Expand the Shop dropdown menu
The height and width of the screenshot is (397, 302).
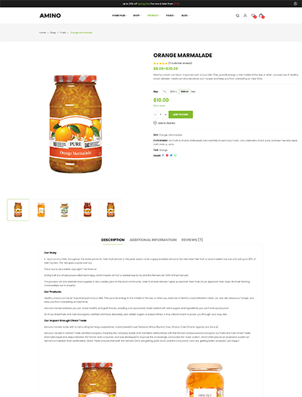point(137,15)
